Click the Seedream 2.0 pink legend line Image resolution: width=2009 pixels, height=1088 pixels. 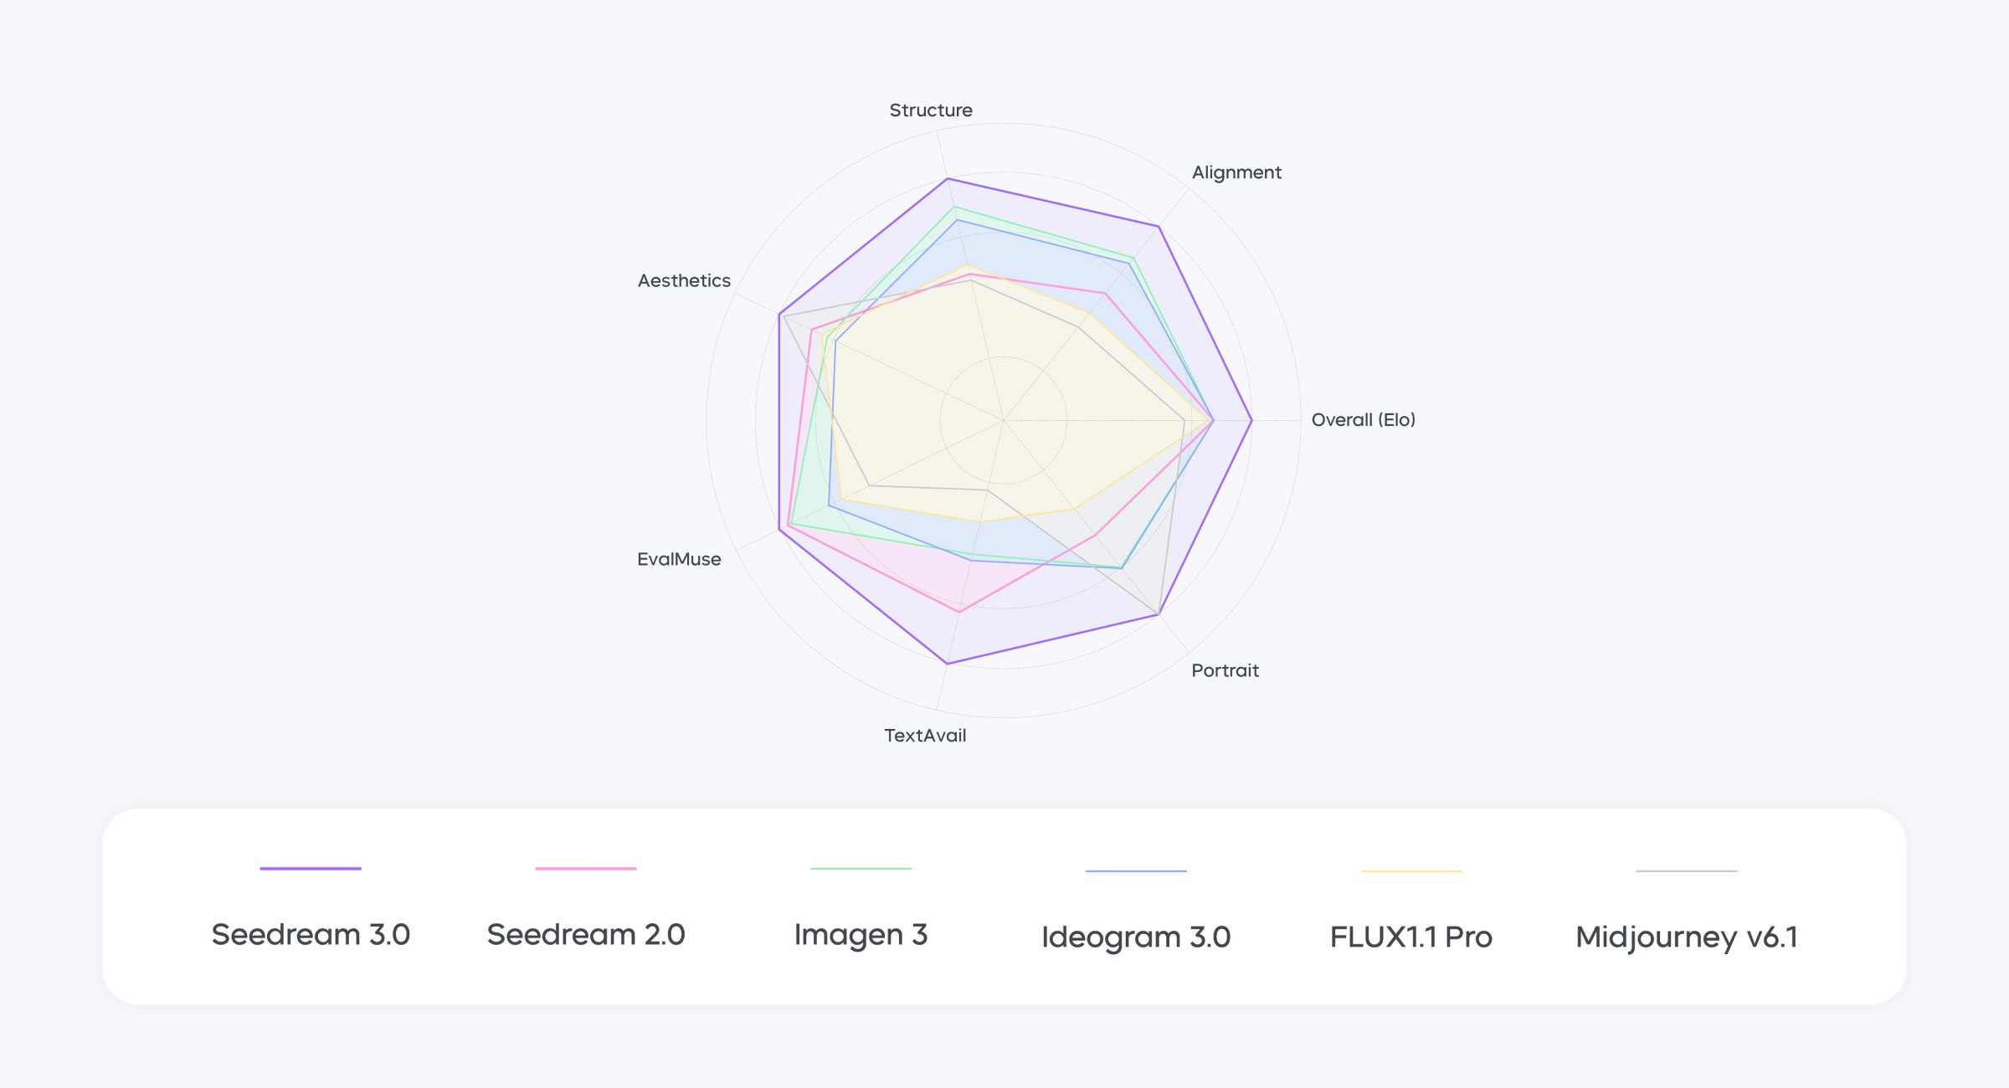[x=586, y=869]
